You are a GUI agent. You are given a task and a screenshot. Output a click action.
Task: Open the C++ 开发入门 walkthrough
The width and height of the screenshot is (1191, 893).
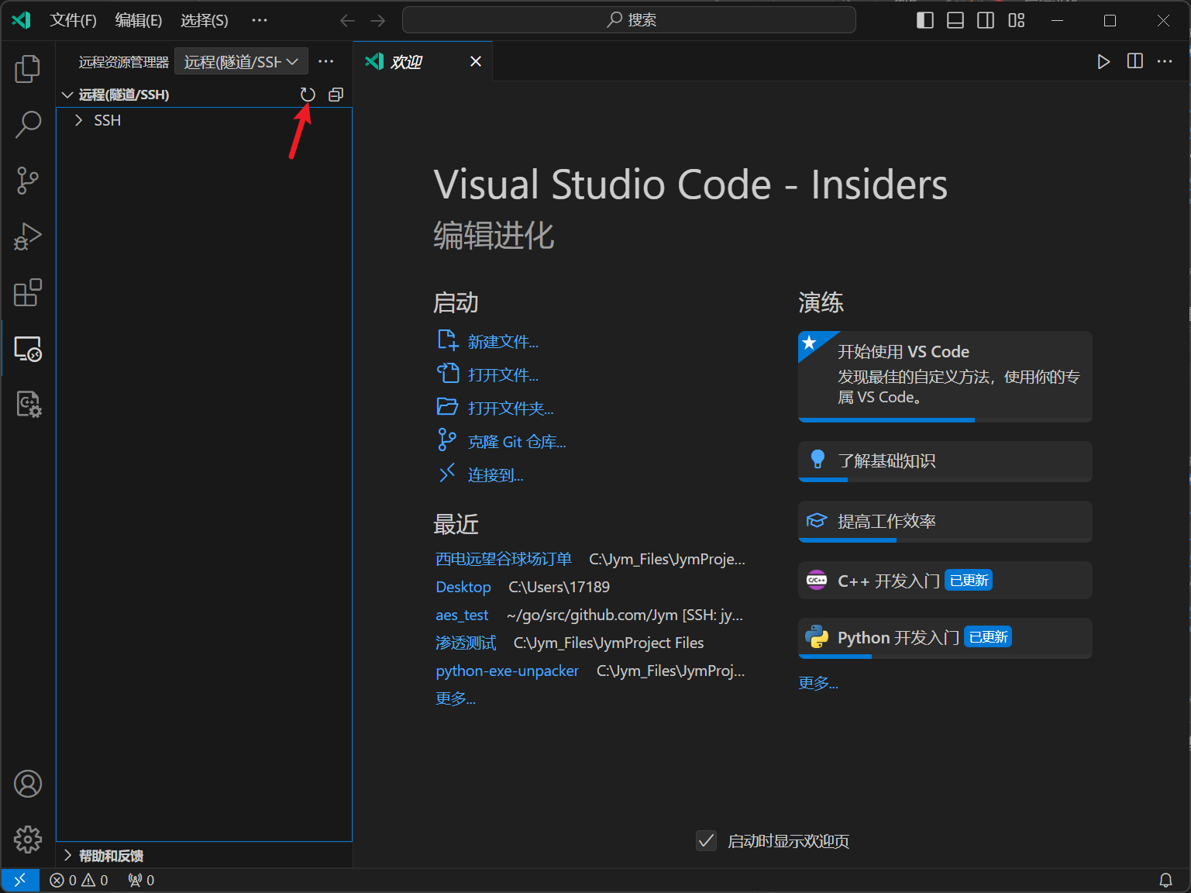click(945, 581)
